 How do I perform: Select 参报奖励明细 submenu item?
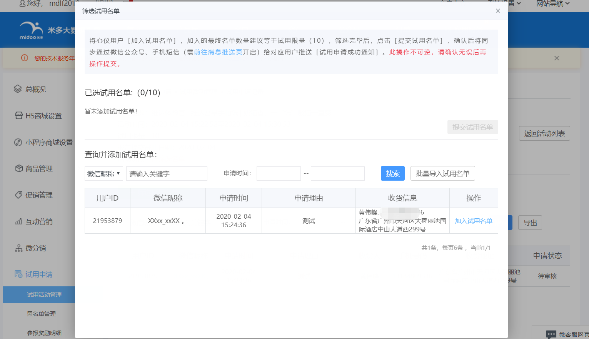(44, 333)
